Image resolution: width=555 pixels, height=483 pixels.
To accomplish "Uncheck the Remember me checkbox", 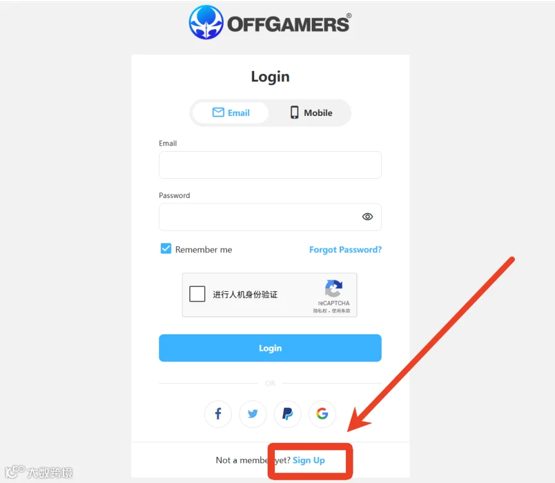I will pyautogui.click(x=166, y=249).
